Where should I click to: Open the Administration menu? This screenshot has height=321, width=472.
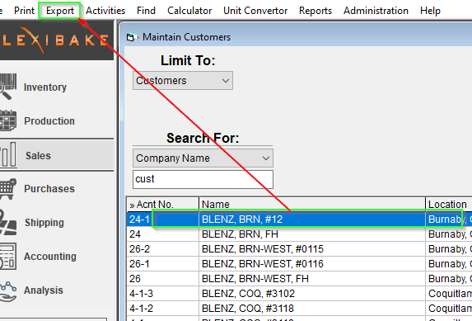pyautogui.click(x=376, y=11)
